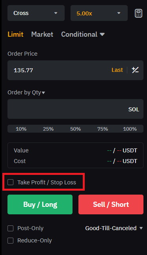Enable Take Profit / Stop Loss checkbox
The image size is (147, 255).
tap(11, 182)
